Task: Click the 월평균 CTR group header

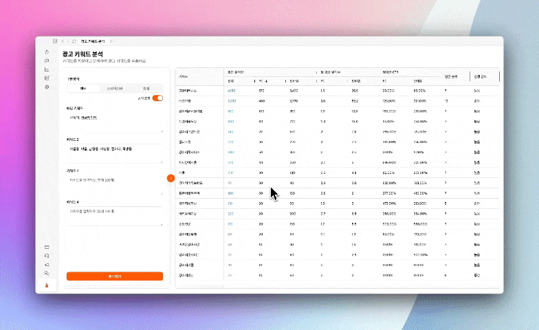Action: (x=390, y=72)
